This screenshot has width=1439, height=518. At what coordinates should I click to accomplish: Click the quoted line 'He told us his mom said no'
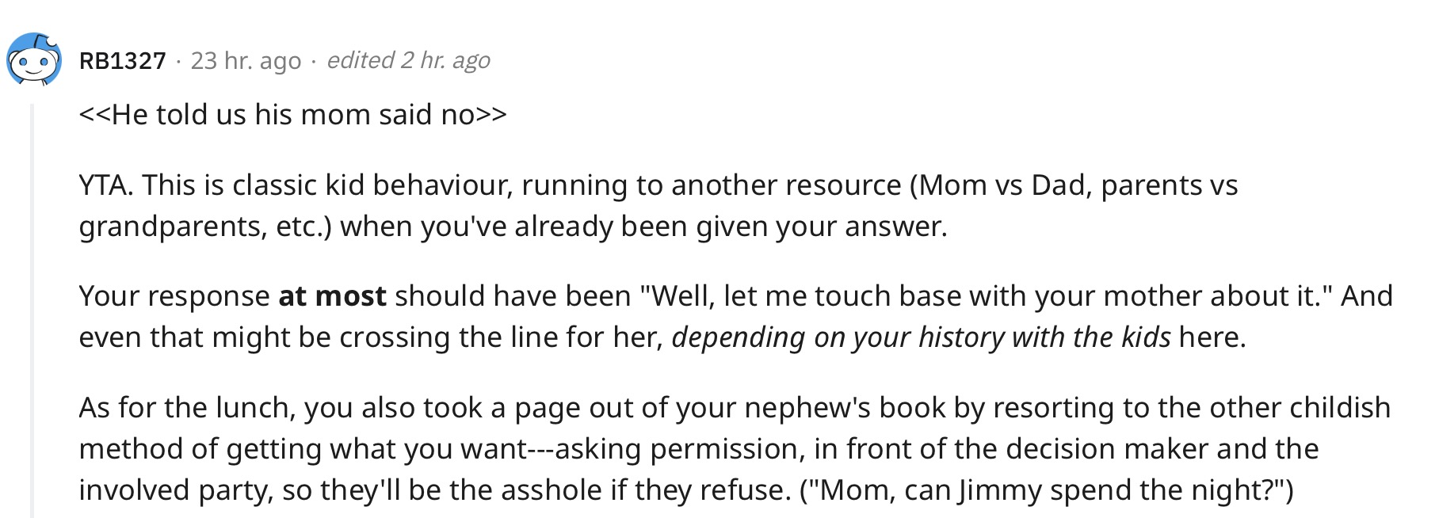(x=292, y=115)
